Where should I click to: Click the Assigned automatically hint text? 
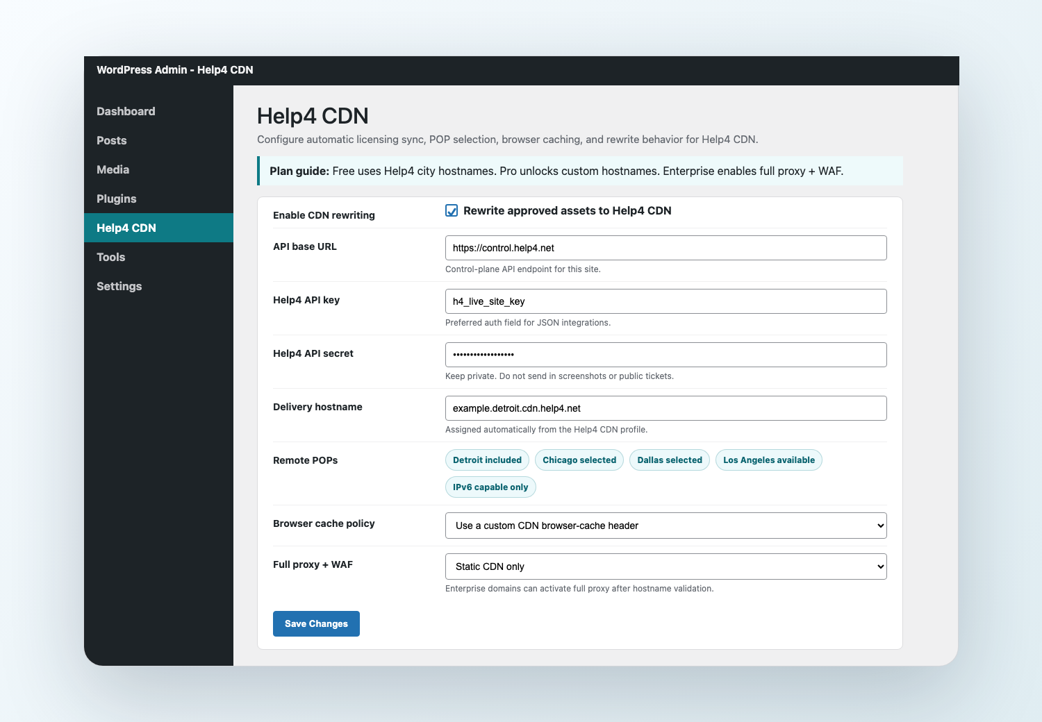point(546,430)
